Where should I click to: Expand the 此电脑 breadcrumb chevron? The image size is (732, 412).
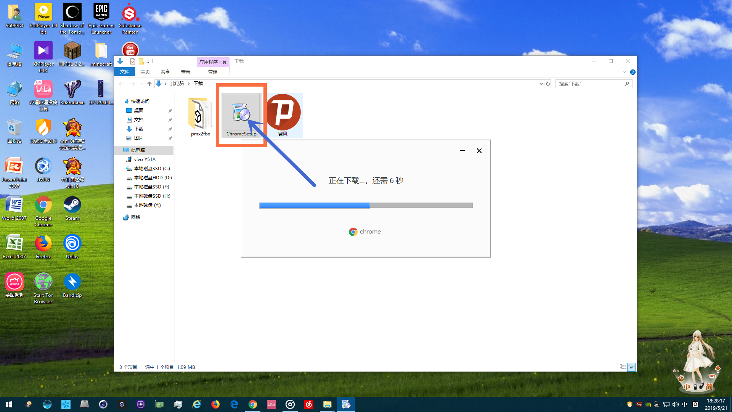coord(189,84)
